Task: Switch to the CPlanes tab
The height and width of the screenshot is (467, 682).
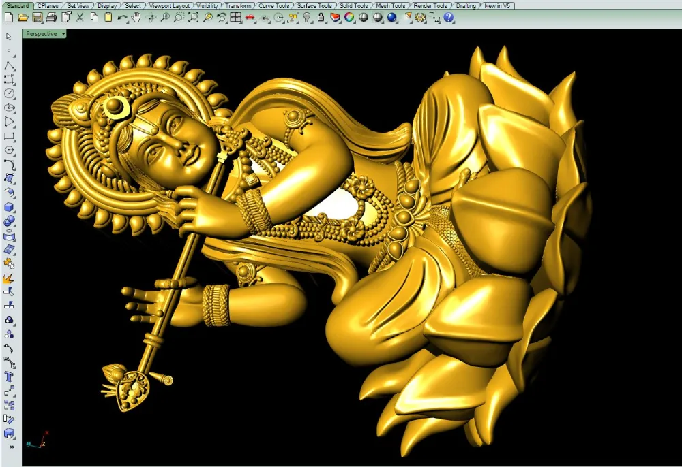Action: (x=48, y=6)
